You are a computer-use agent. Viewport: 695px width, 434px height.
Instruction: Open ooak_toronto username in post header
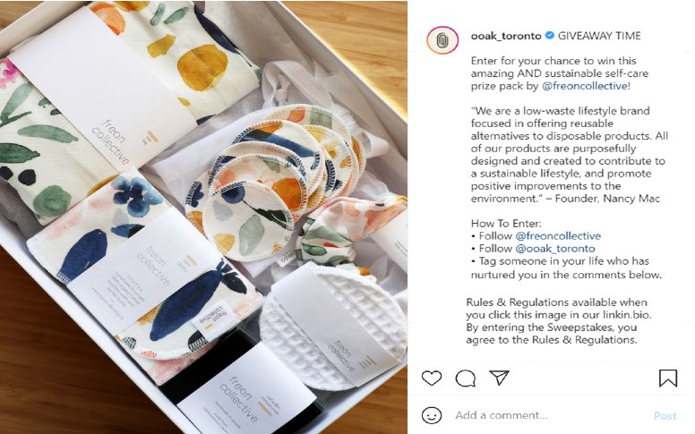(x=506, y=36)
